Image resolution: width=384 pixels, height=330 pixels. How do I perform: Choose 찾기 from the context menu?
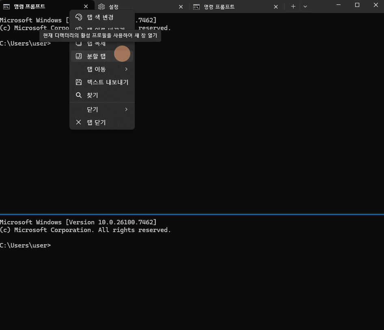click(93, 95)
